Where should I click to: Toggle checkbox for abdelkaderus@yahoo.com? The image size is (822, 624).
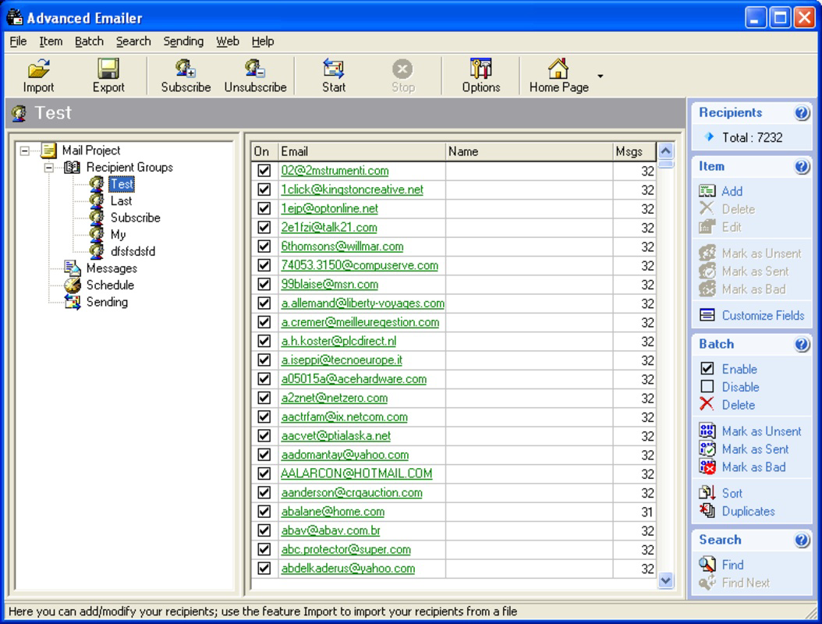pos(264,569)
